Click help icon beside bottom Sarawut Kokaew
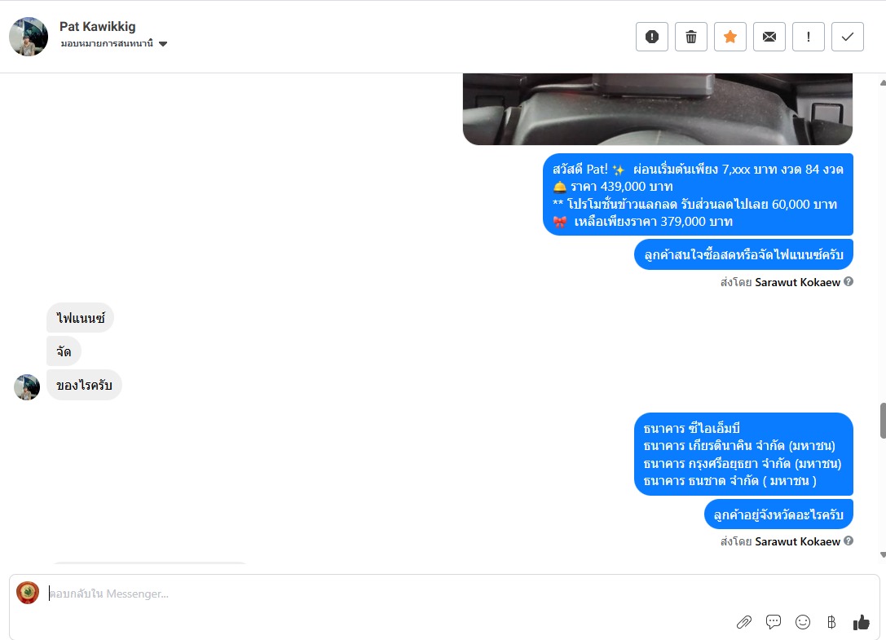Image resolution: width=886 pixels, height=640 pixels. point(849,541)
